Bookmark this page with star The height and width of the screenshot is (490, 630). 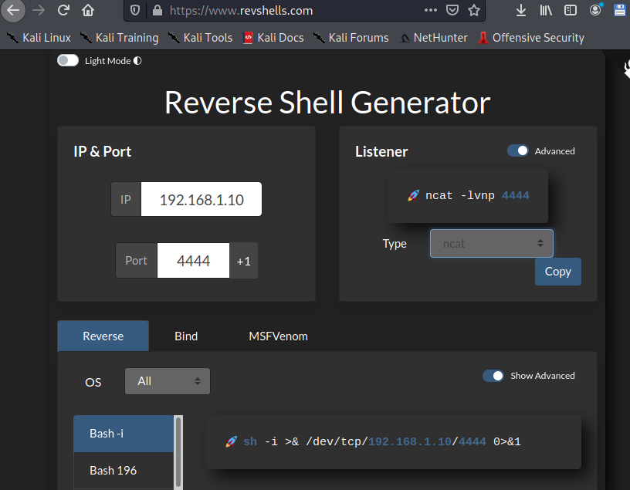(x=474, y=10)
